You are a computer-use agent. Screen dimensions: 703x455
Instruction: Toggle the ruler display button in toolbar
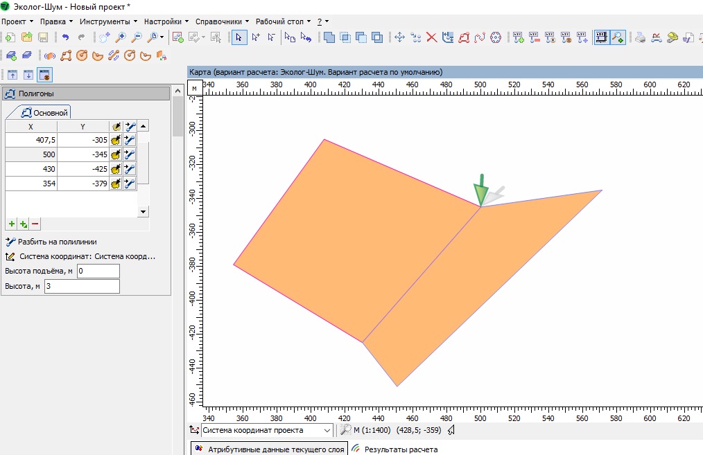(x=602, y=37)
